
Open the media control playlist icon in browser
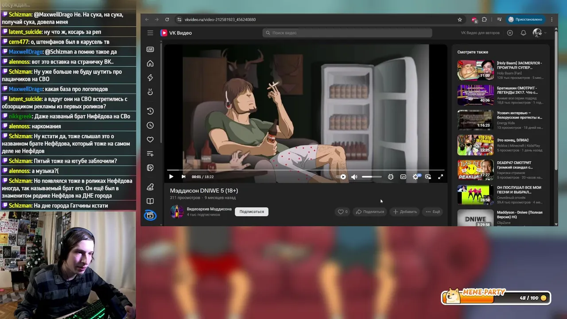[499, 19]
